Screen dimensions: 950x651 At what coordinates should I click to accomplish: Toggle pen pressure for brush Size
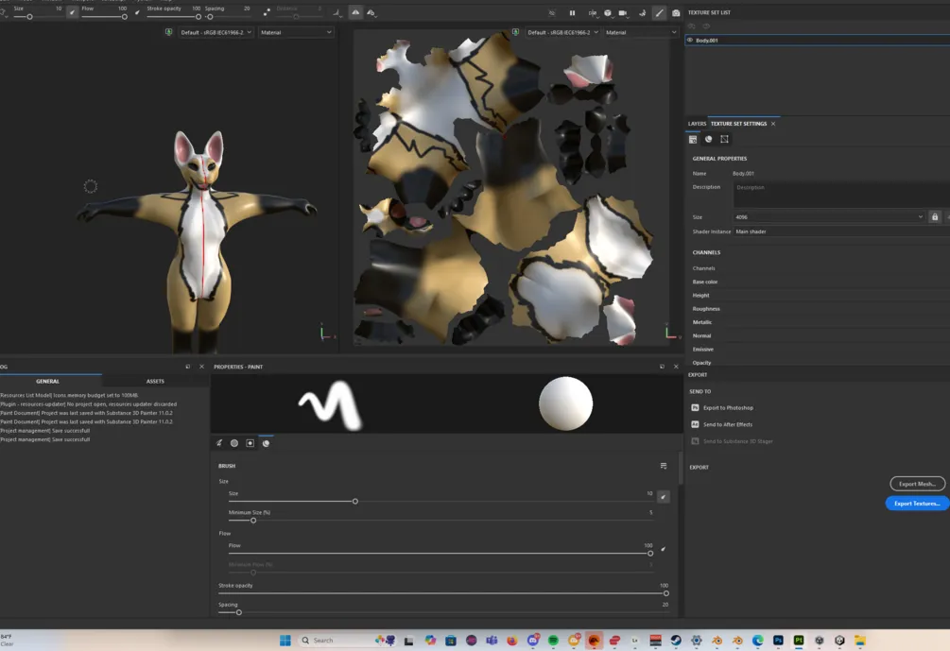(664, 496)
